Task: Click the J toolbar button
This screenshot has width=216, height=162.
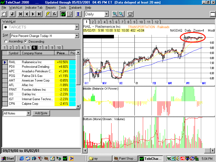Action: 12,14
